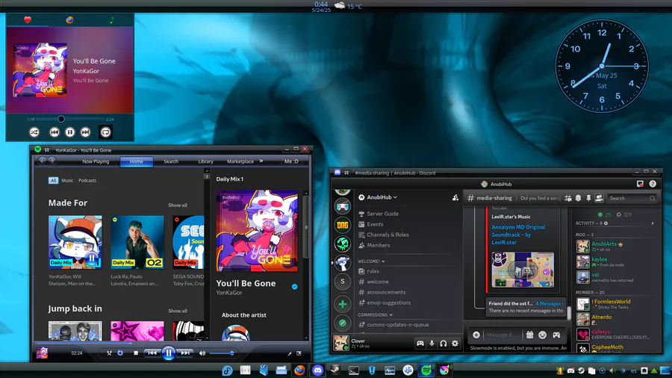Select the heart tab in media widget
Viewport: 672px width, 378px height.
pyautogui.click(x=28, y=19)
